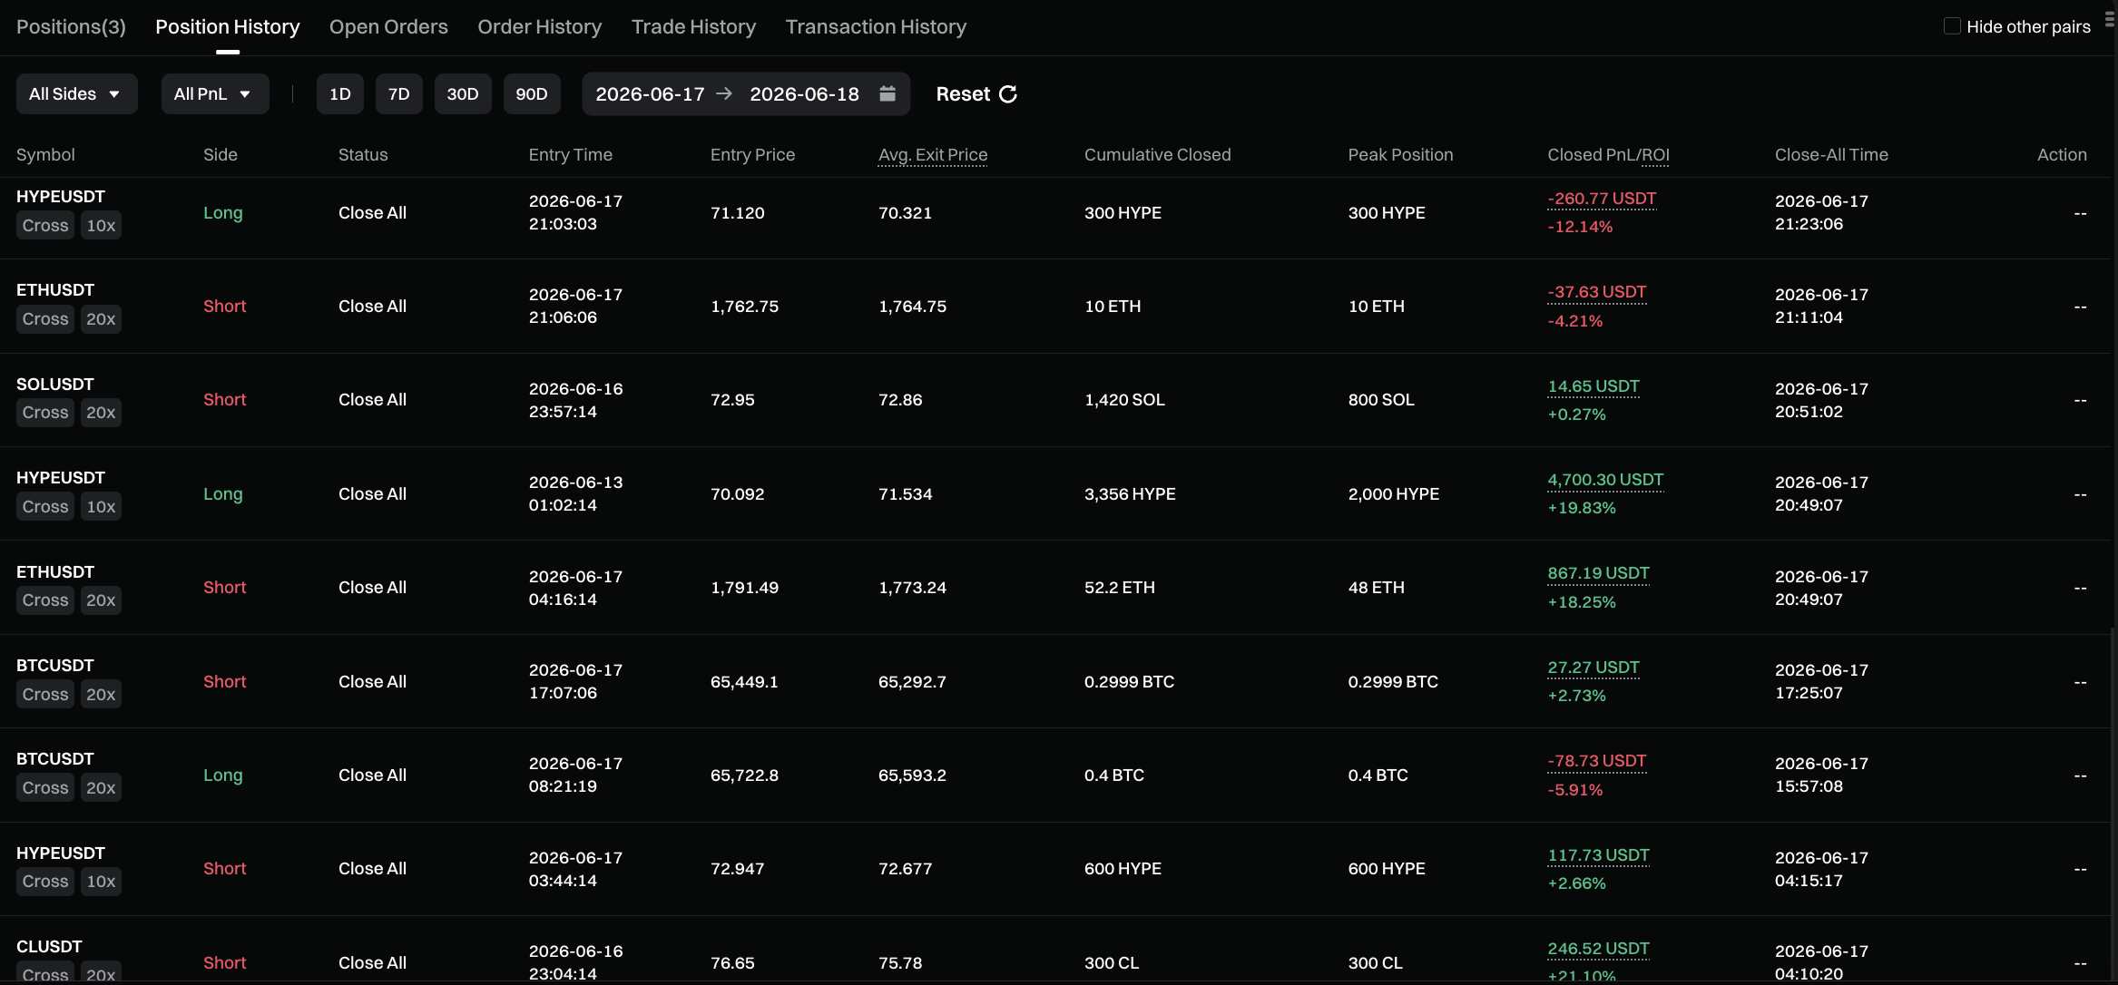The image size is (2118, 985).
Task: Click the Closed PnL/ROI column header
Action: [1608, 155]
